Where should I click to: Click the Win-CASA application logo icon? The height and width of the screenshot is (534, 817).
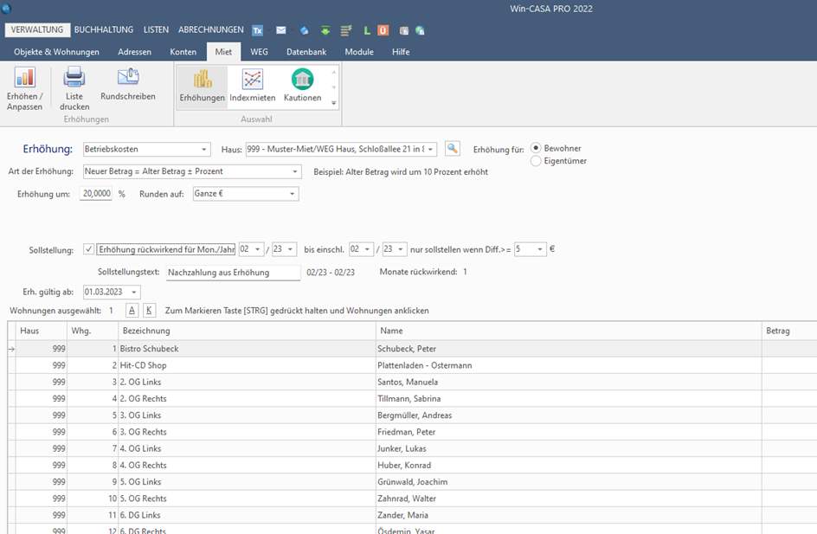coord(6,9)
